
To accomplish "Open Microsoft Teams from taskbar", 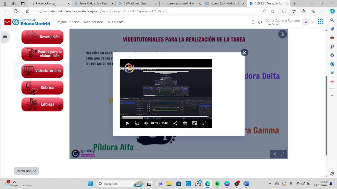I will (159, 184).
